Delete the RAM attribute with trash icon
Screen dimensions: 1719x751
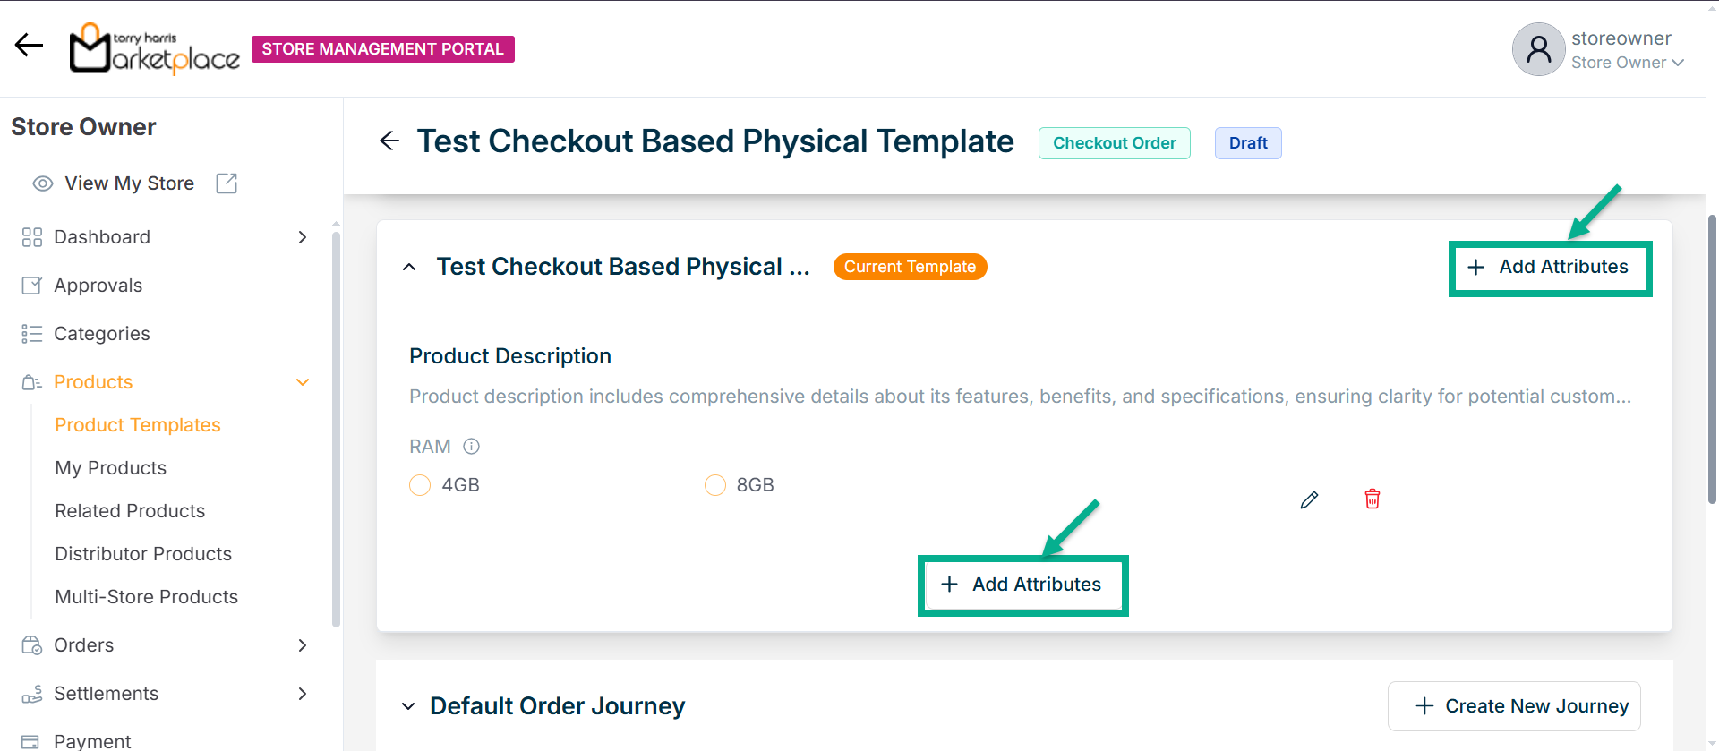click(1372, 499)
